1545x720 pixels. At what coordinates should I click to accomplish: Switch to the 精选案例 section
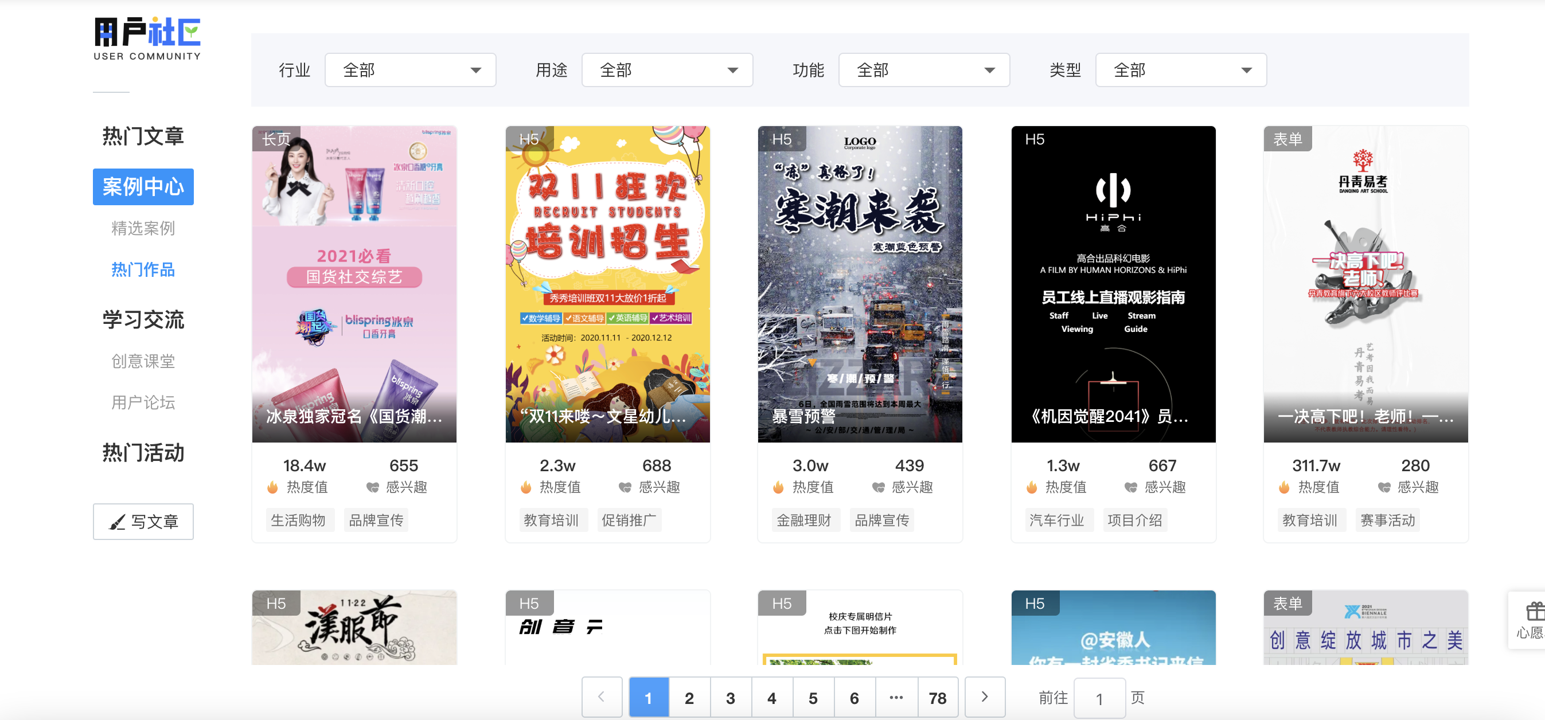tap(143, 228)
